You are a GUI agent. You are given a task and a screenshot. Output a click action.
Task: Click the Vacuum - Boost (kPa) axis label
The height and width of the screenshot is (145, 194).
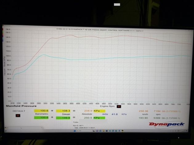[5, 66]
